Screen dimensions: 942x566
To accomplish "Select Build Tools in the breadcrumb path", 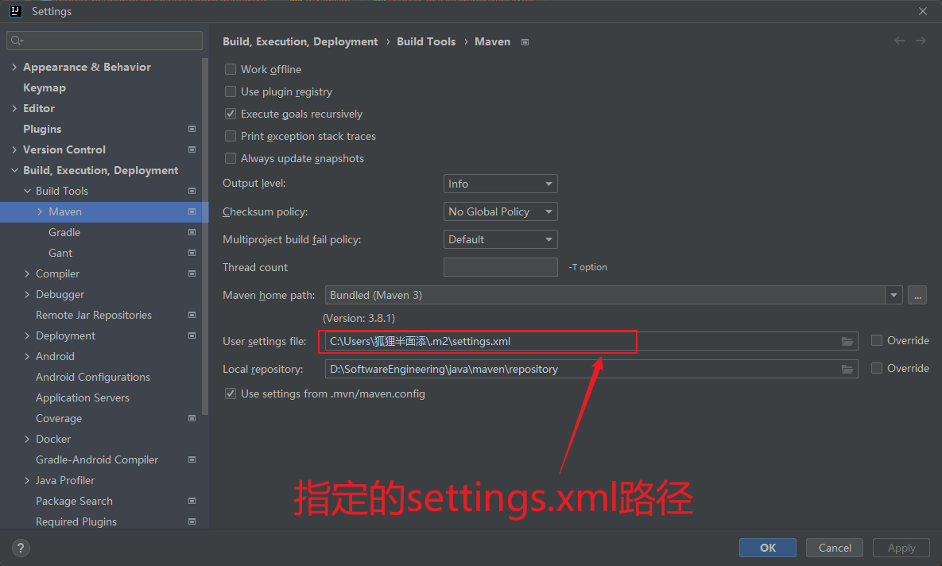I will click(x=426, y=41).
